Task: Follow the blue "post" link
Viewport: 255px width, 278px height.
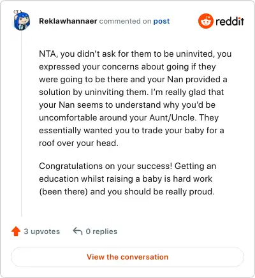Action: pyautogui.click(x=161, y=21)
